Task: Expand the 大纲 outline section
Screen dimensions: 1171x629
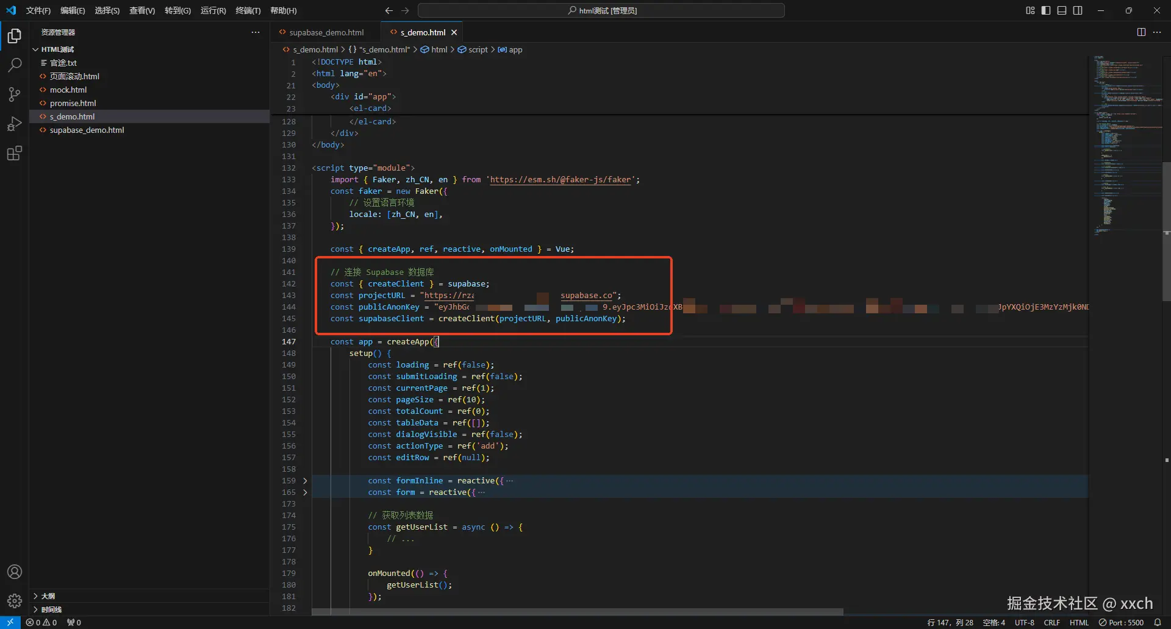Action: pos(48,596)
